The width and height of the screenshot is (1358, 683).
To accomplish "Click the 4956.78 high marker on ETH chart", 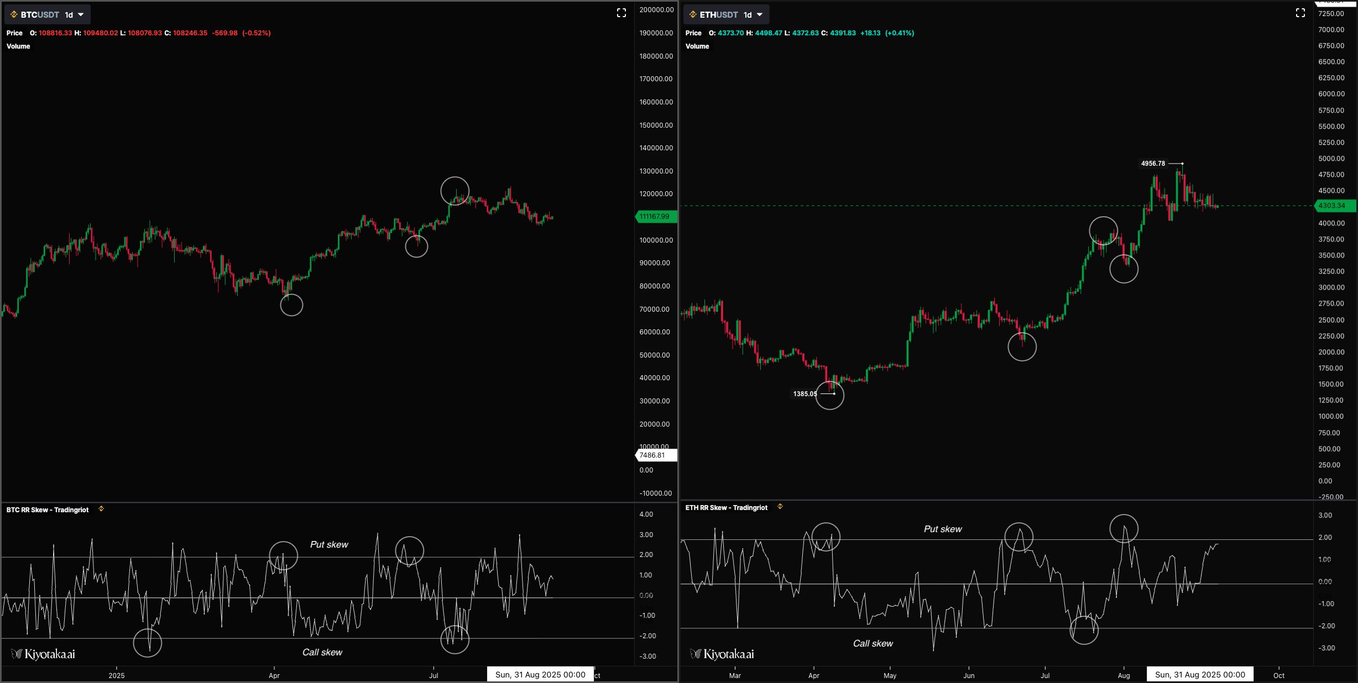I will 1153,164.
